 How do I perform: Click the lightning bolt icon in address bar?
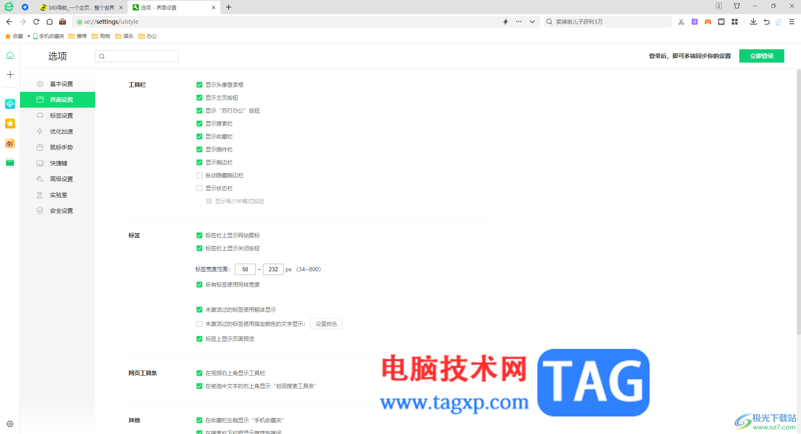click(x=506, y=22)
